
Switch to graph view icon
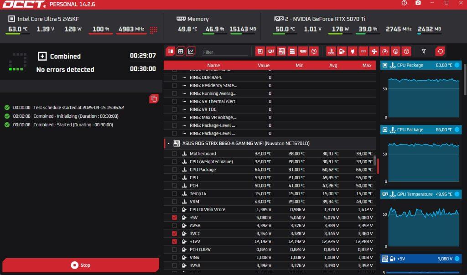click(x=191, y=52)
